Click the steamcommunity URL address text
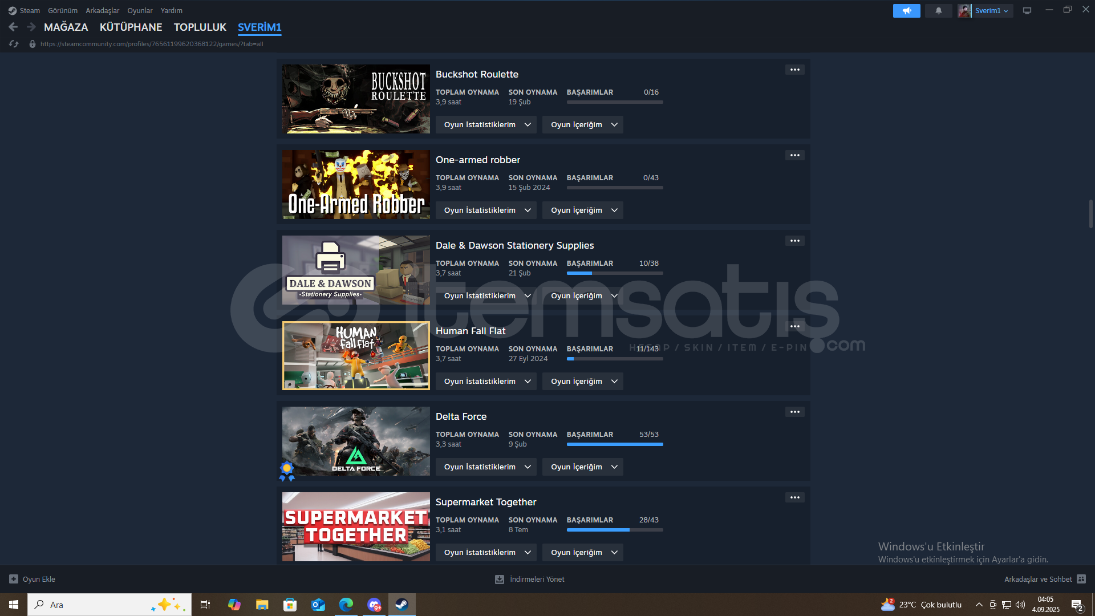This screenshot has height=616, width=1095. coord(152,44)
